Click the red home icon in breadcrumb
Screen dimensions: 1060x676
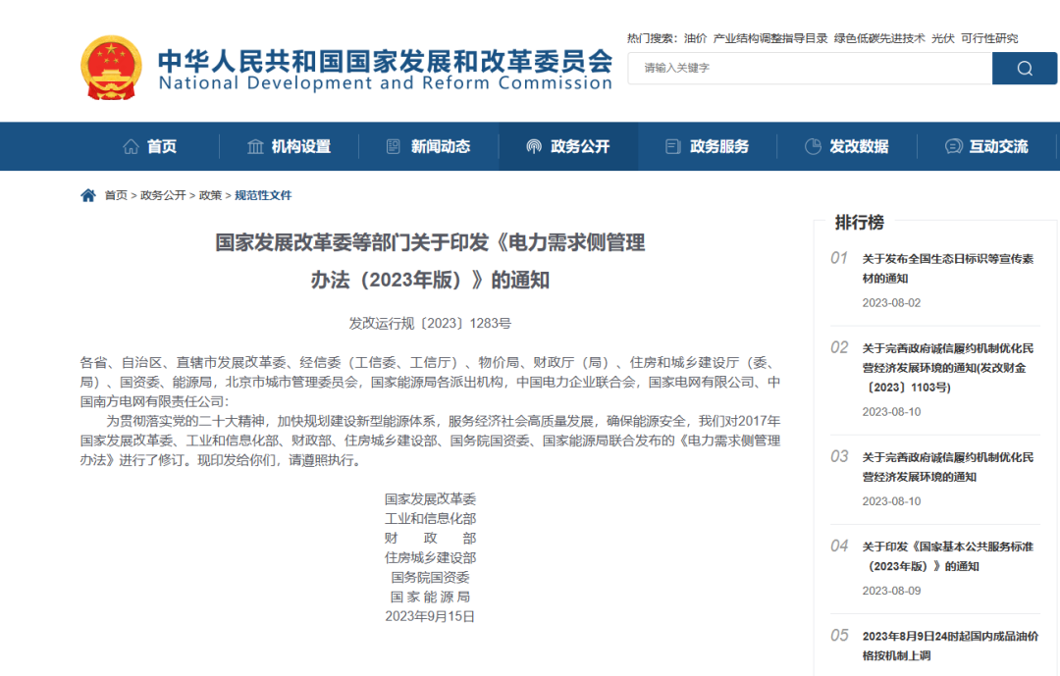(x=87, y=195)
